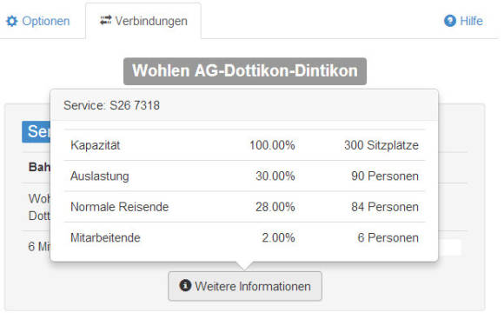The image size is (504, 319).
Task: Open the Hilfe link
Action: (463, 21)
